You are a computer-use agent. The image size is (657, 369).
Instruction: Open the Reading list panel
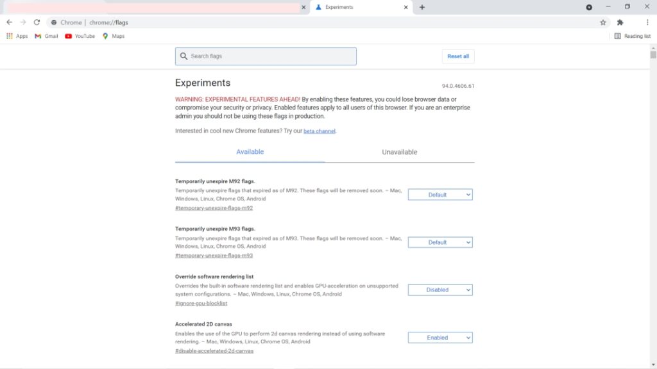click(x=632, y=36)
